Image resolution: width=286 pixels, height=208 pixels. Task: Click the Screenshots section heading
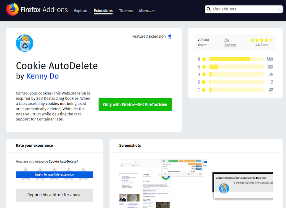130,146
